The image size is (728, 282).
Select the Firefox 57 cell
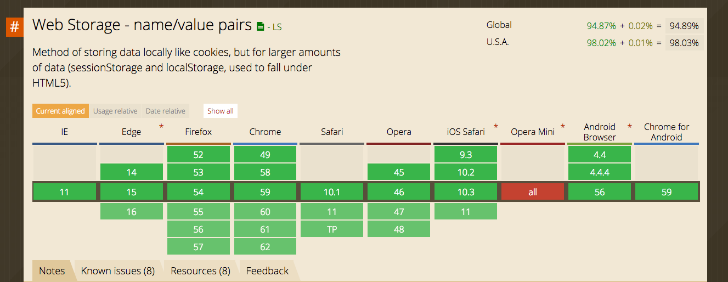199,247
